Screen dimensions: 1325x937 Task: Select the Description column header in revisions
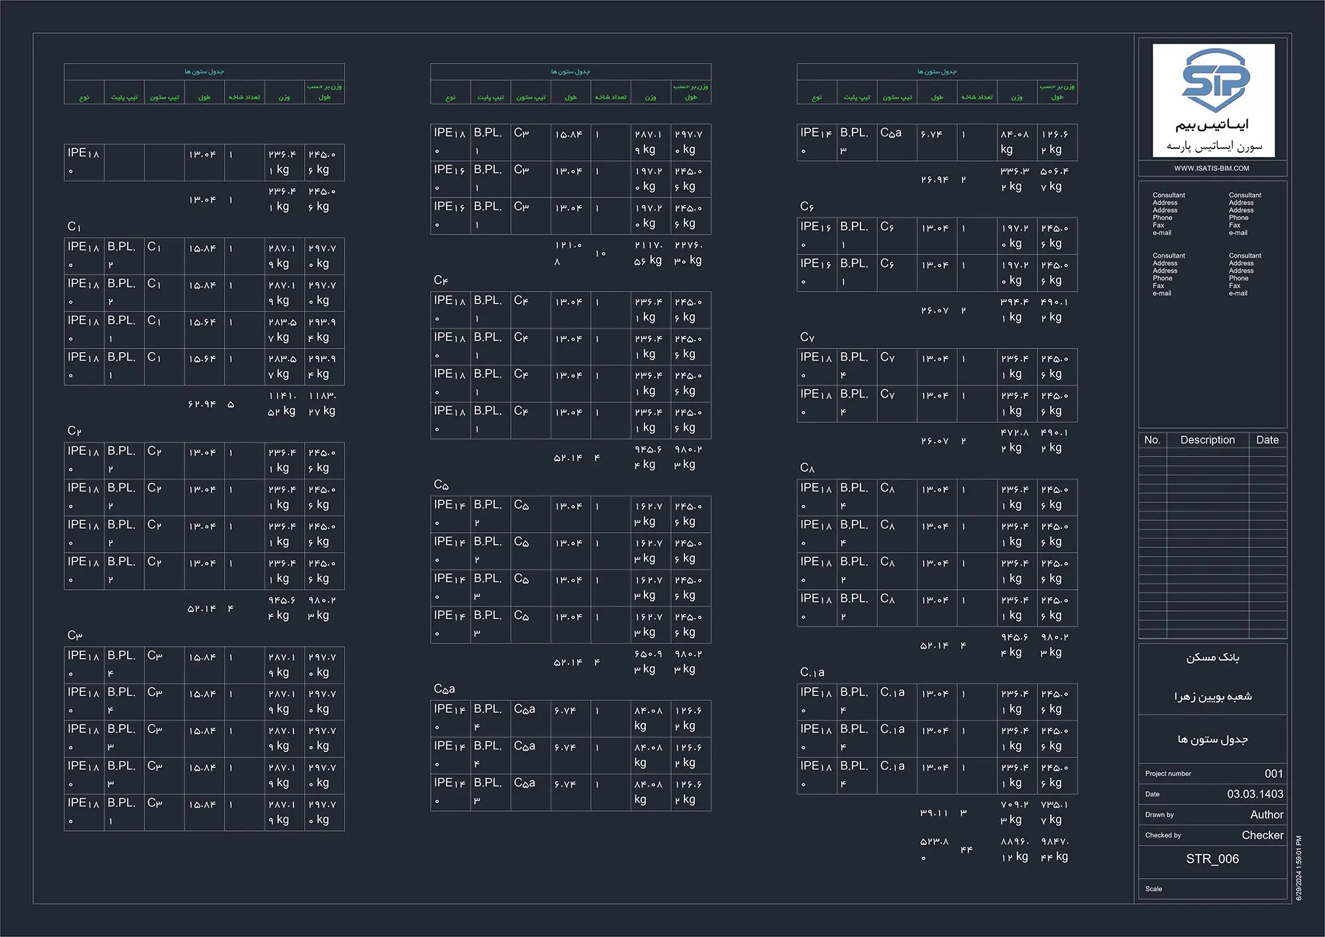point(1207,440)
